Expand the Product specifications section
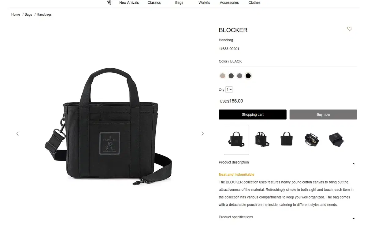 [354, 218]
